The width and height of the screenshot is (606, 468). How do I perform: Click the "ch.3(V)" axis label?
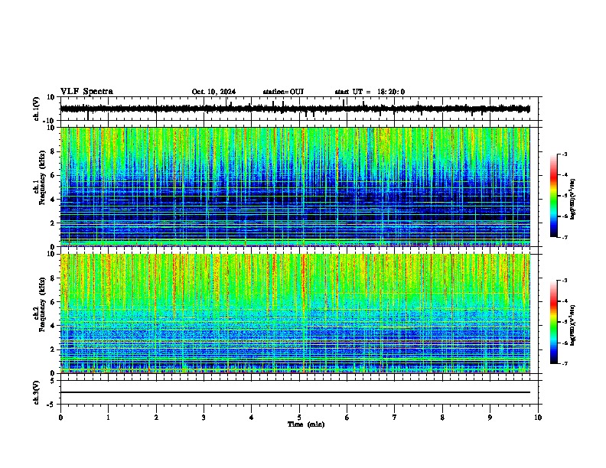coord(37,393)
